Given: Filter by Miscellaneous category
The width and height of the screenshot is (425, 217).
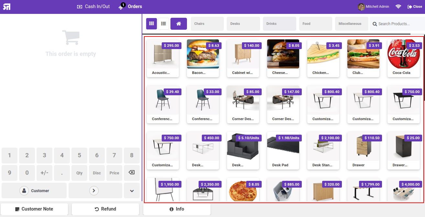Looking at the screenshot, I should (x=352, y=24).
